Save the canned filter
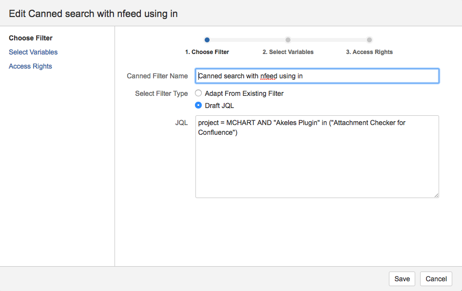Screen dimensions: 462x291 402,279
